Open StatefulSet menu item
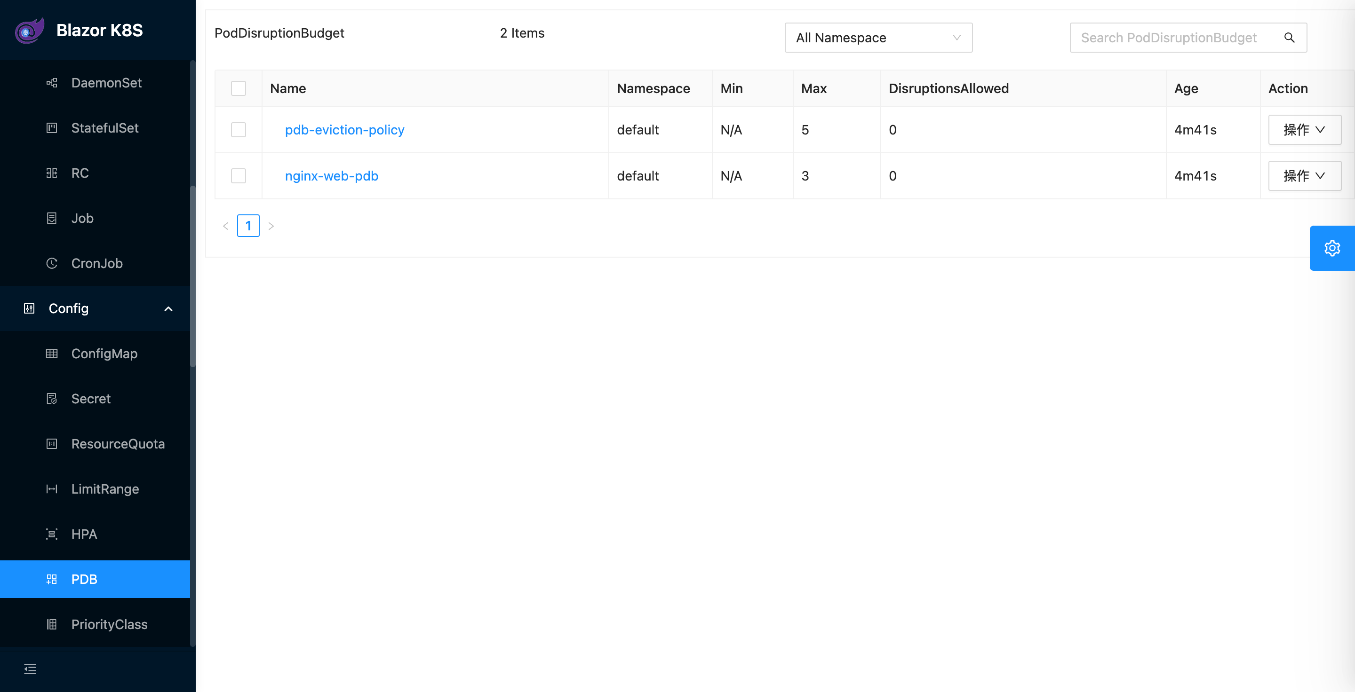The width and height of the screenshot is (1355, 692). coord(95,128)
